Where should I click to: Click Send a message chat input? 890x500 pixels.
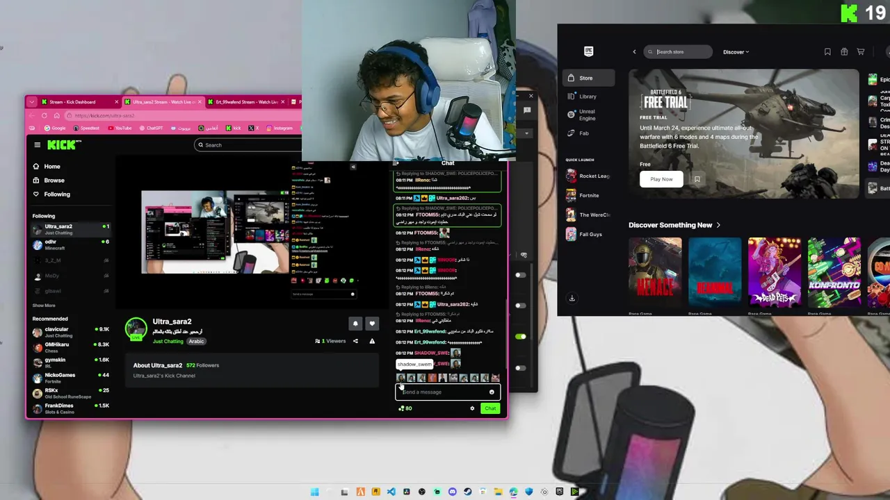pos(442,392)
